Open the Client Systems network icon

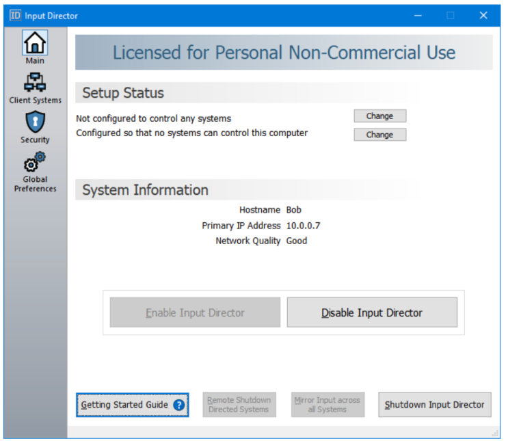(35, 82)
